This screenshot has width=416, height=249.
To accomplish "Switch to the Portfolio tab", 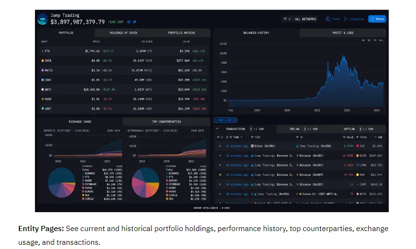I will (x=66, y=33).
